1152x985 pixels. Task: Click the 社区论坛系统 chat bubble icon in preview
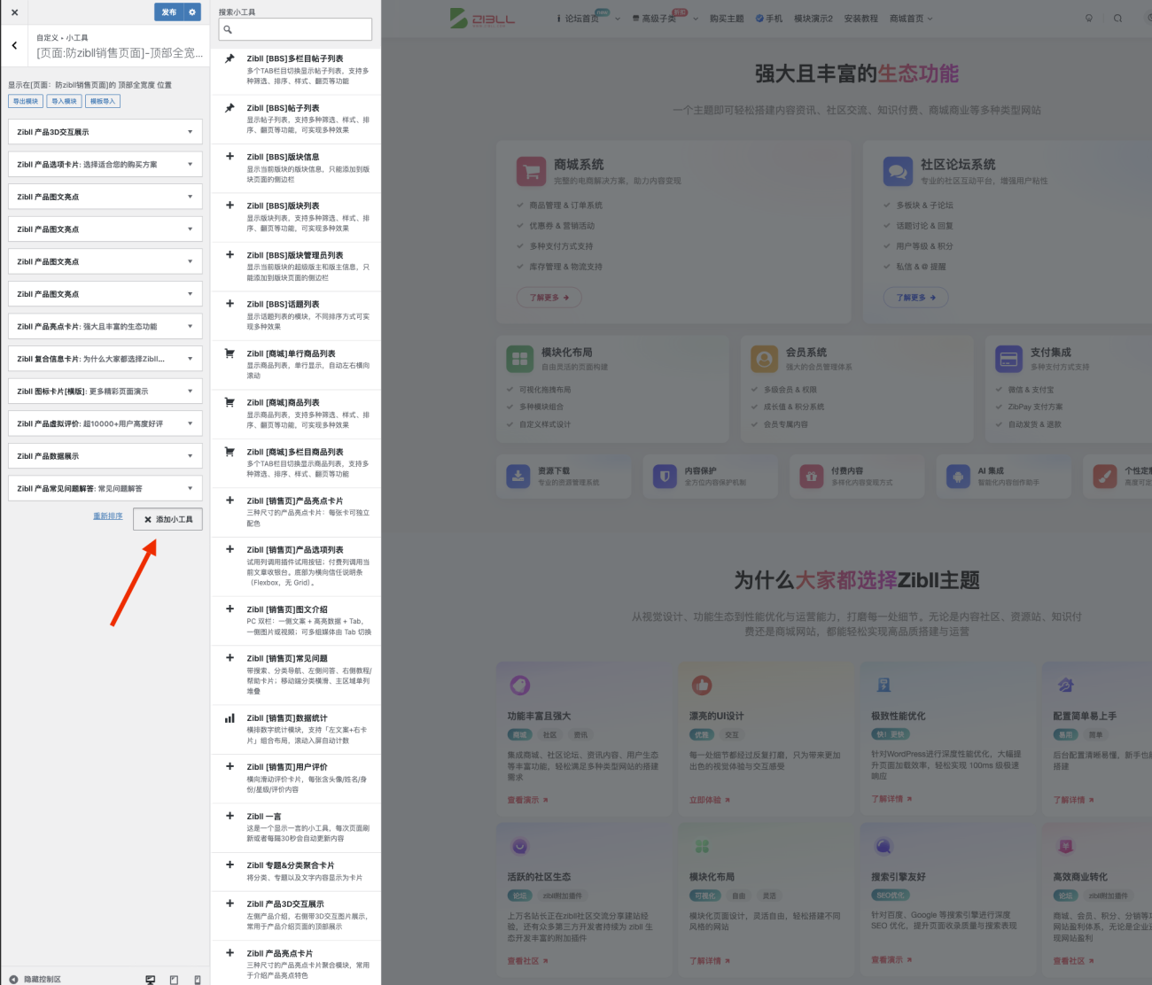tap(898, 171)
